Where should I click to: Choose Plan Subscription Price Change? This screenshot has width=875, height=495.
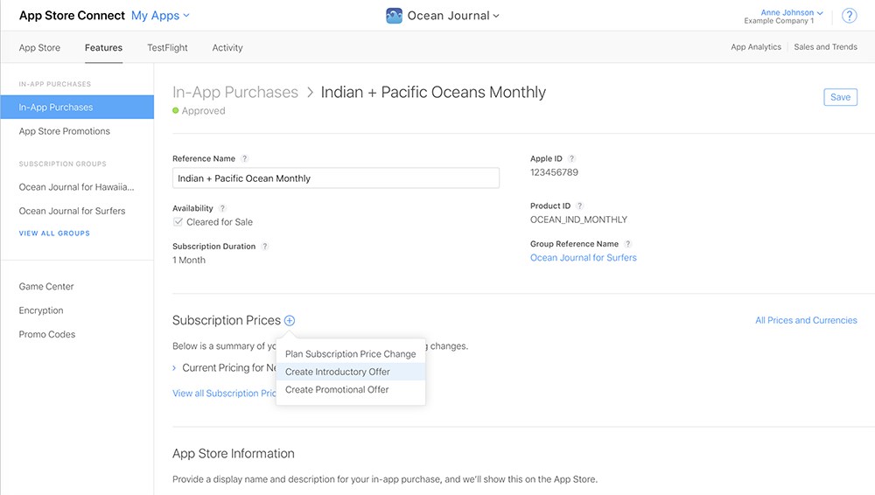point(351,354)
